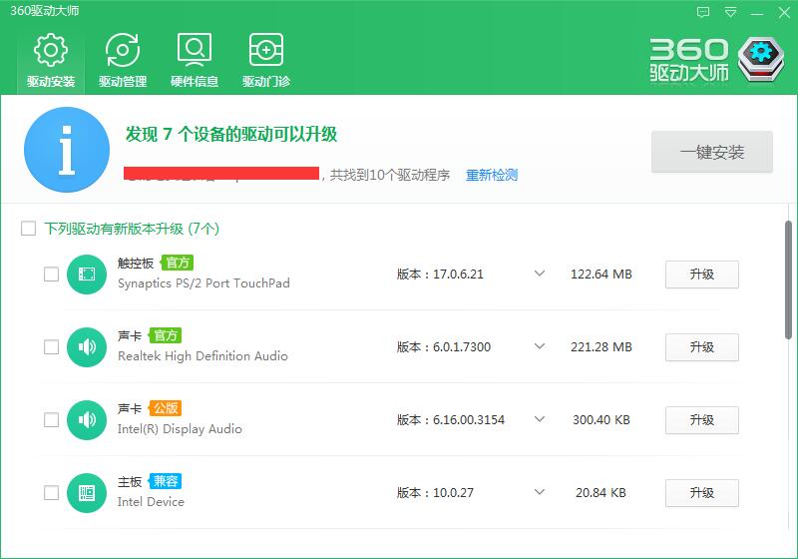Click the 官方 badge beside 触控板

178,263
